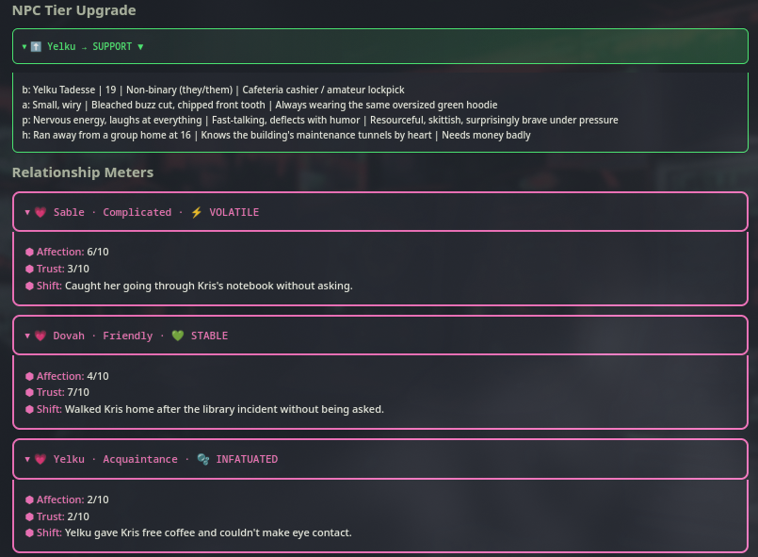758x557 pixels.
Task: Click the Complicated status label for Sable
Action: click(137, 212)
